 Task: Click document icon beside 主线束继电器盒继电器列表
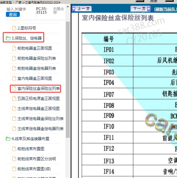click(14, 129)
